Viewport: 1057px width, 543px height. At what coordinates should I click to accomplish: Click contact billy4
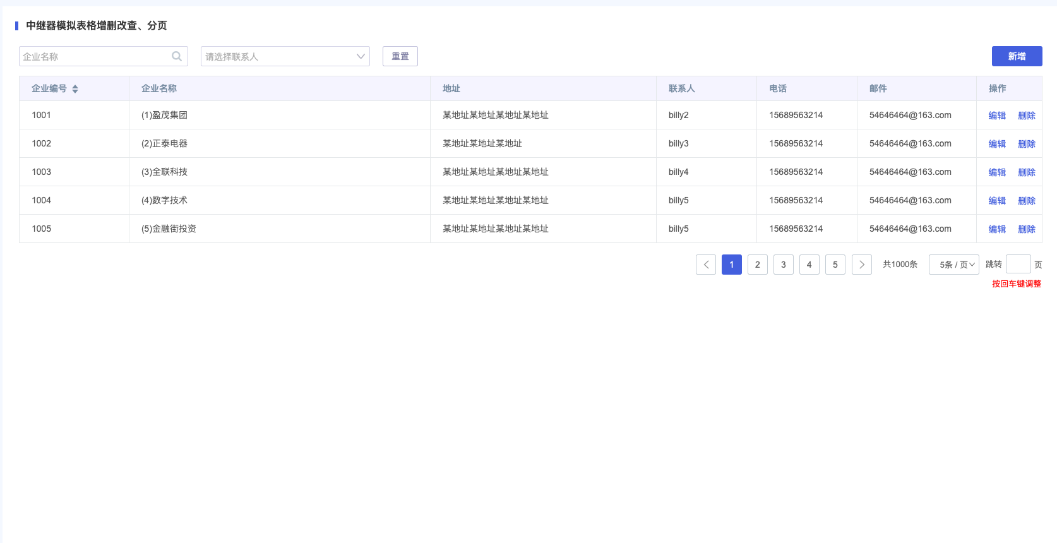pyautogui.click(x=679, y=172)
